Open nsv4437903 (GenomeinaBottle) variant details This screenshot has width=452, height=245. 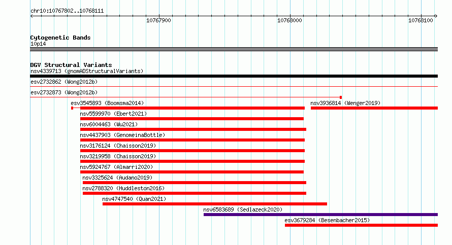[122, 135]
